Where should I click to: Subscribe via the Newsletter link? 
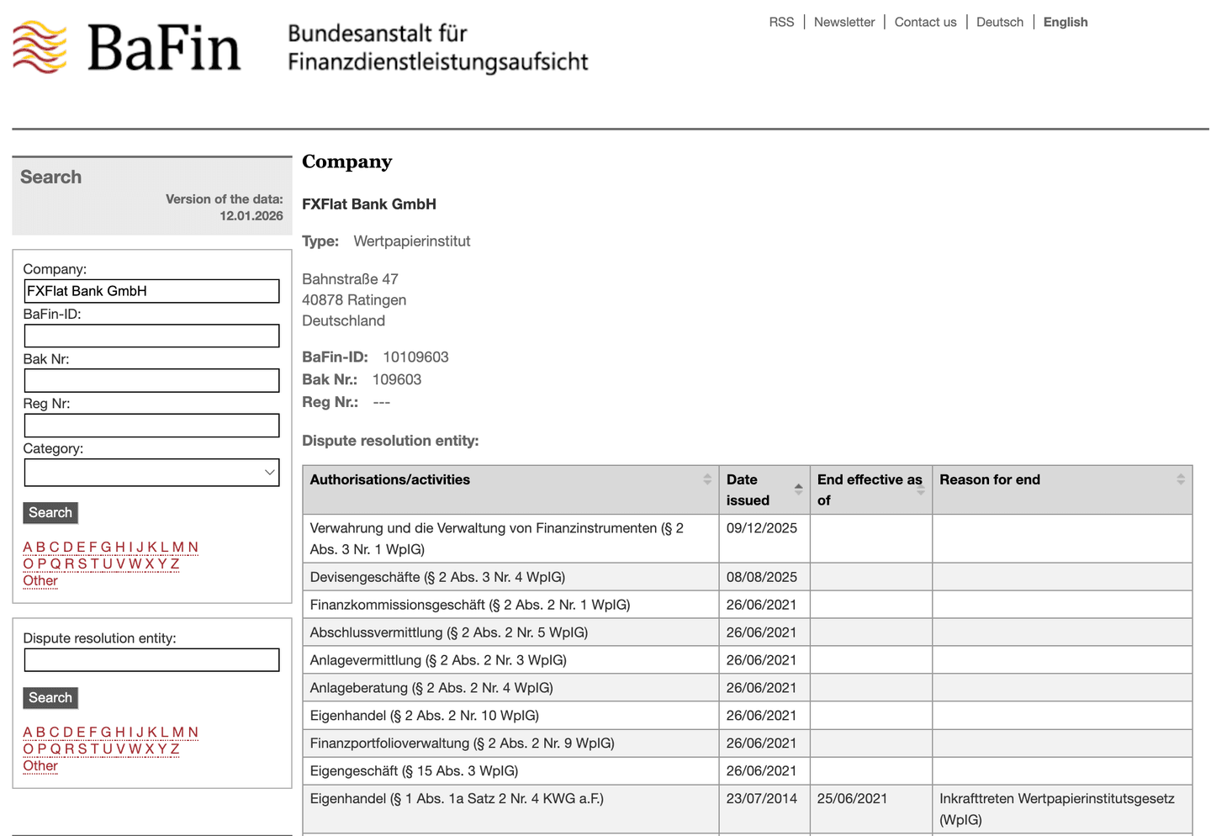click(x=844, y=21)
